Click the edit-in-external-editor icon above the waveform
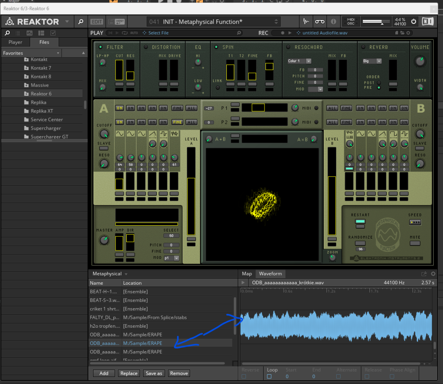The width and height of the screenshot is (443, 384). tap(424, 274)
